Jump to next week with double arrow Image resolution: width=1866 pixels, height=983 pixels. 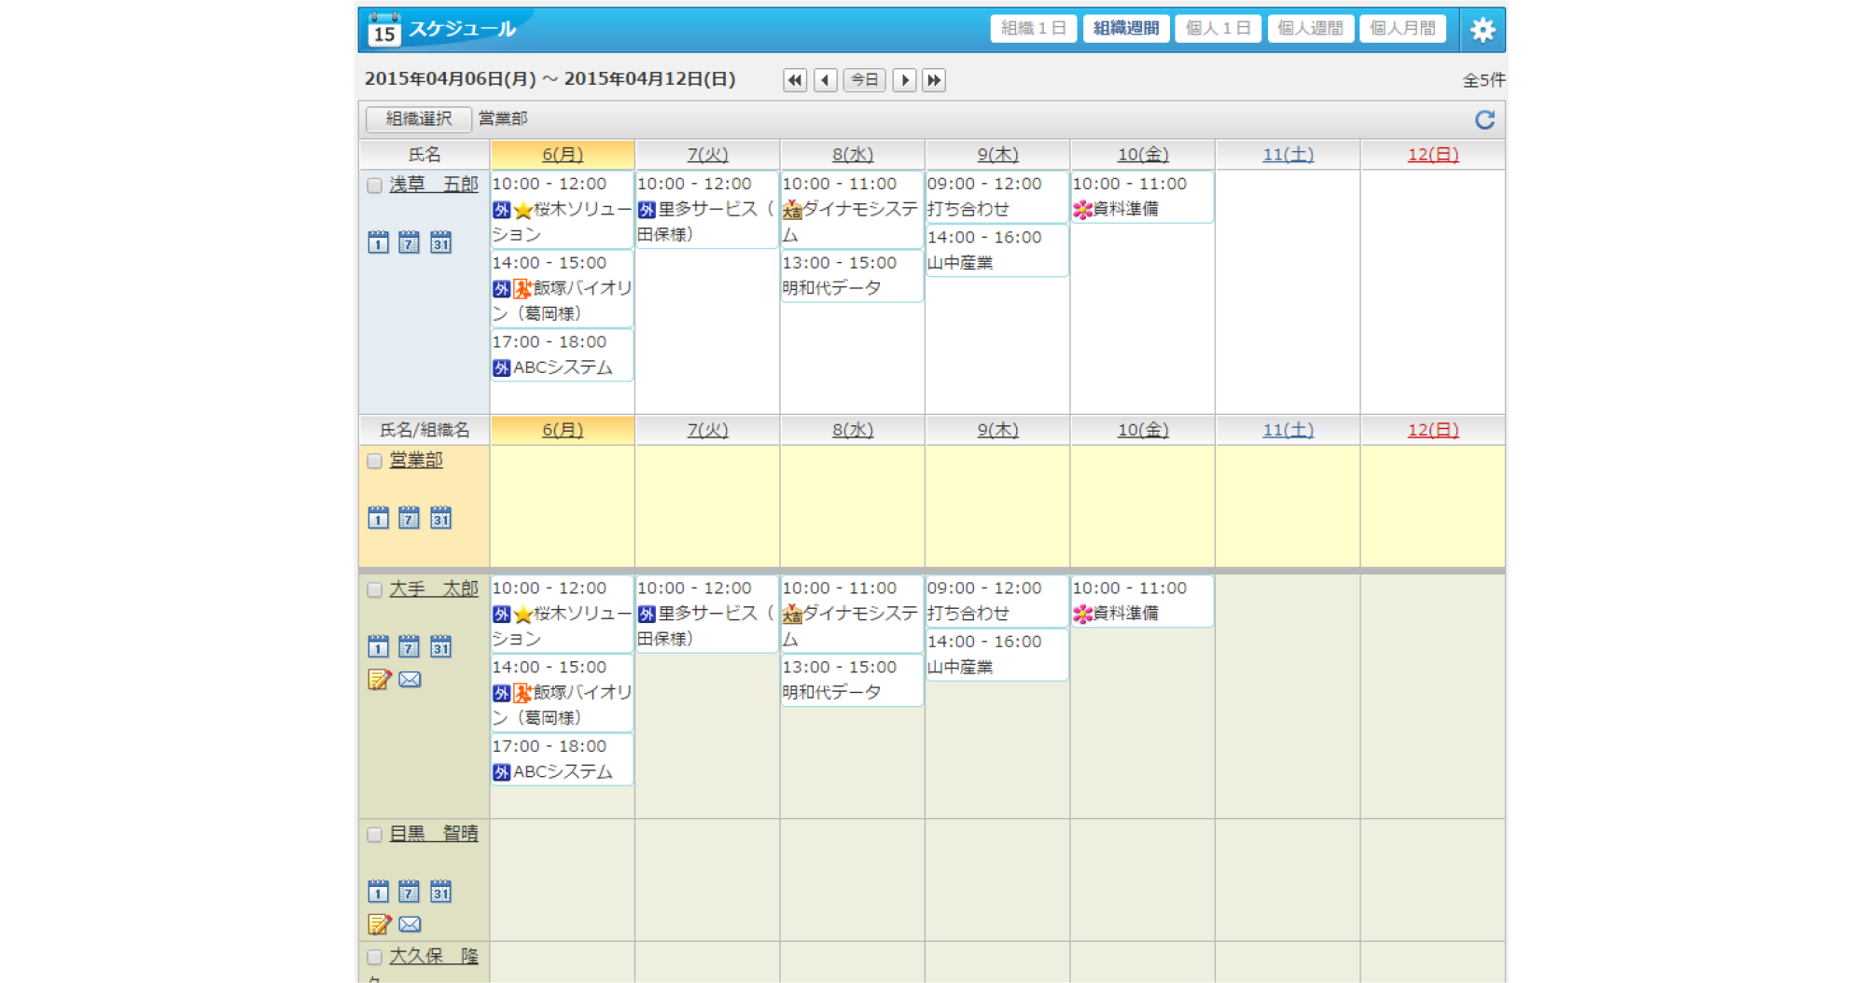[x=934, y=80]
